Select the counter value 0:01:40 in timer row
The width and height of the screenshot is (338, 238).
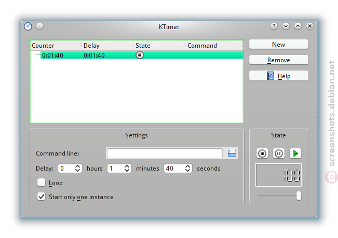pos(52,55)
